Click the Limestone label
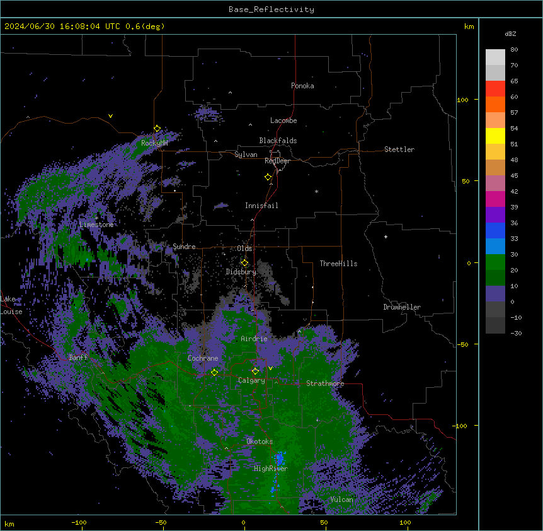Screen dimensions: 543x531 [x=96, y=225]
